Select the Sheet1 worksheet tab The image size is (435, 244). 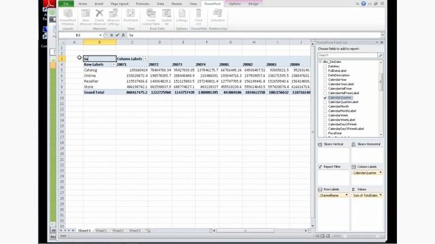tap(101, 230)
